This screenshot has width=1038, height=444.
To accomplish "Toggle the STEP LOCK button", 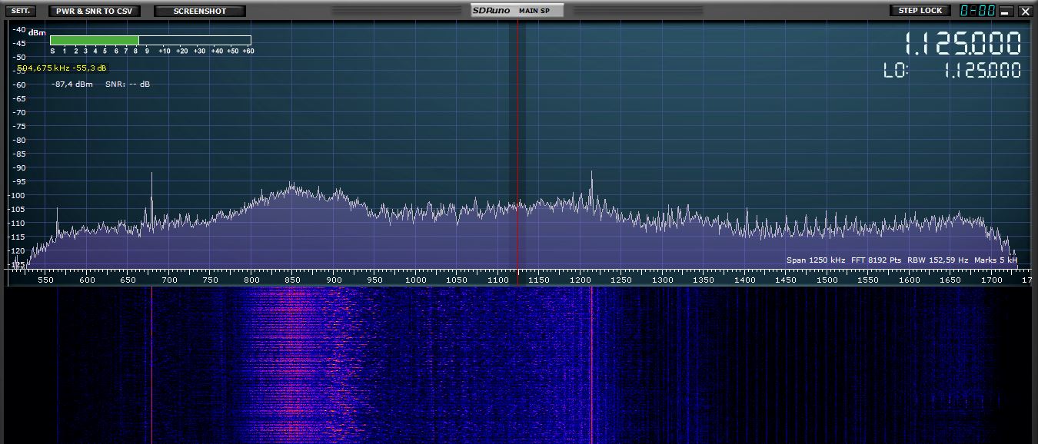I will tap(920, 11).
